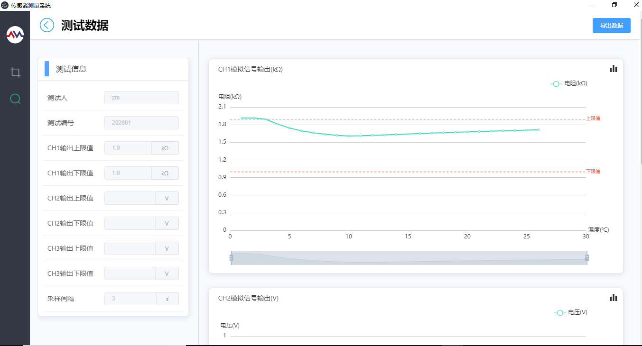This screenshot has width=642, height=346.
Task: Click the CH2输出上限值 input field
Action: [130, 198]
